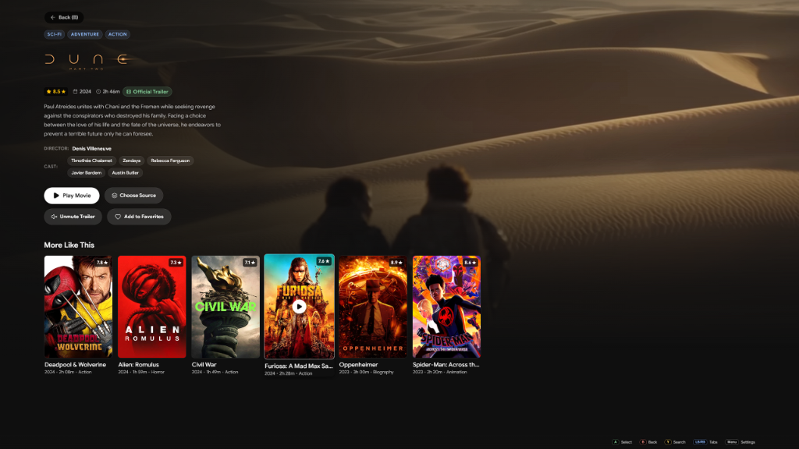Open cast member Timothée Chalamet

click(92, 161)
